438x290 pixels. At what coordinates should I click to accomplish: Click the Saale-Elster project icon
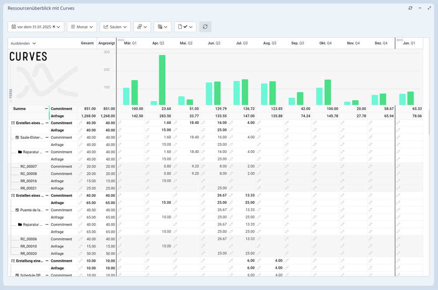(x=17, y=137)
